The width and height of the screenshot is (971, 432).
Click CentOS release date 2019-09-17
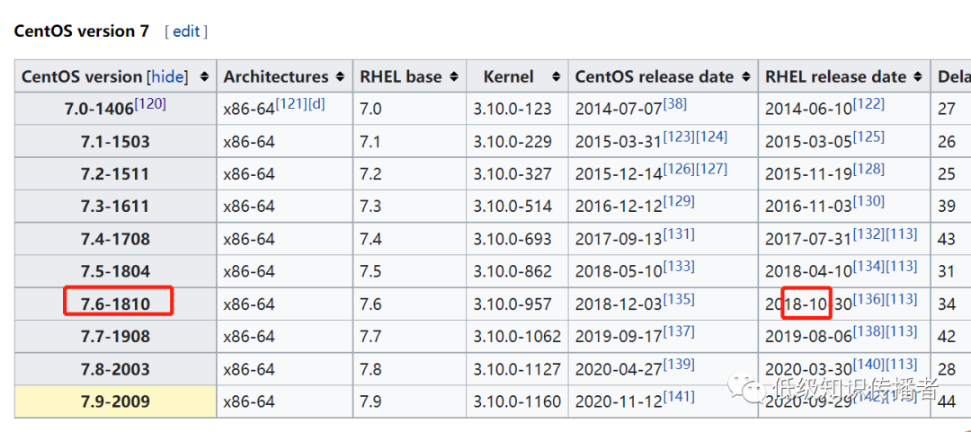tap(619, 337)
